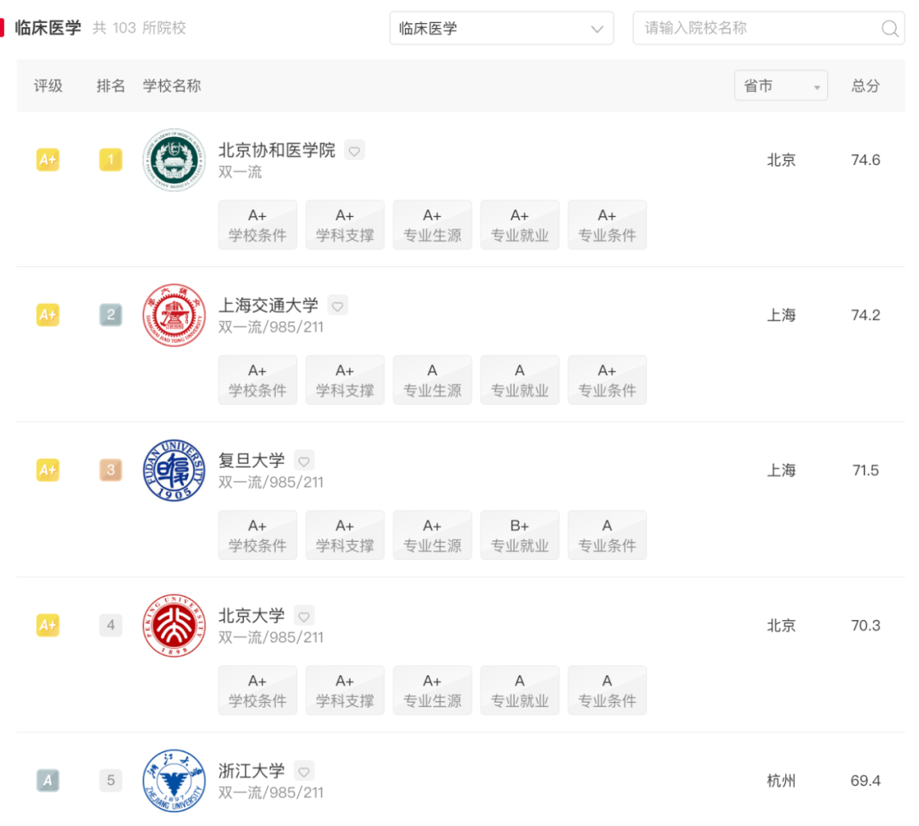Favorite 上海交通大学 with heart icon
919x826 pixels.
click(x=338, y=305)
